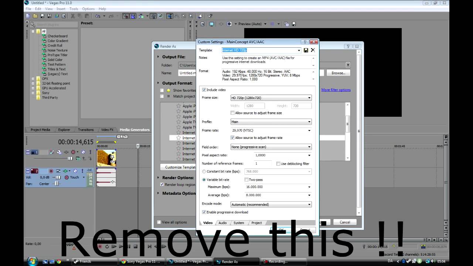
Task: Mute video track 1
Action: (83, 152)
